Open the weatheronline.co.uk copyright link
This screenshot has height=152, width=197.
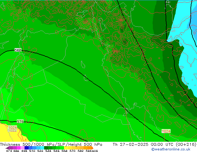tap(171, 149)
